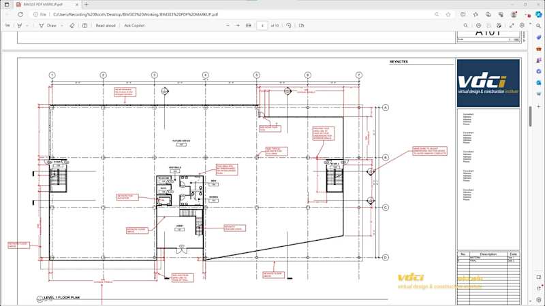This screenshot has width=545, height=306.
Task: Open a new browser tab
Action: [86, 4]
